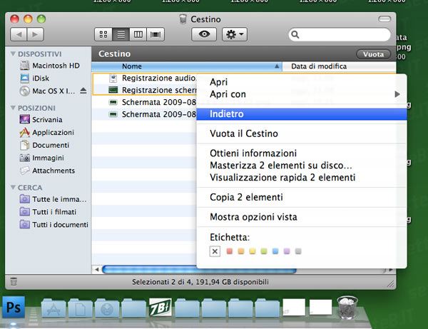Click the horizontal scrollbar thumb
This screenshot has width=428, height=329.
pos(199,270)
